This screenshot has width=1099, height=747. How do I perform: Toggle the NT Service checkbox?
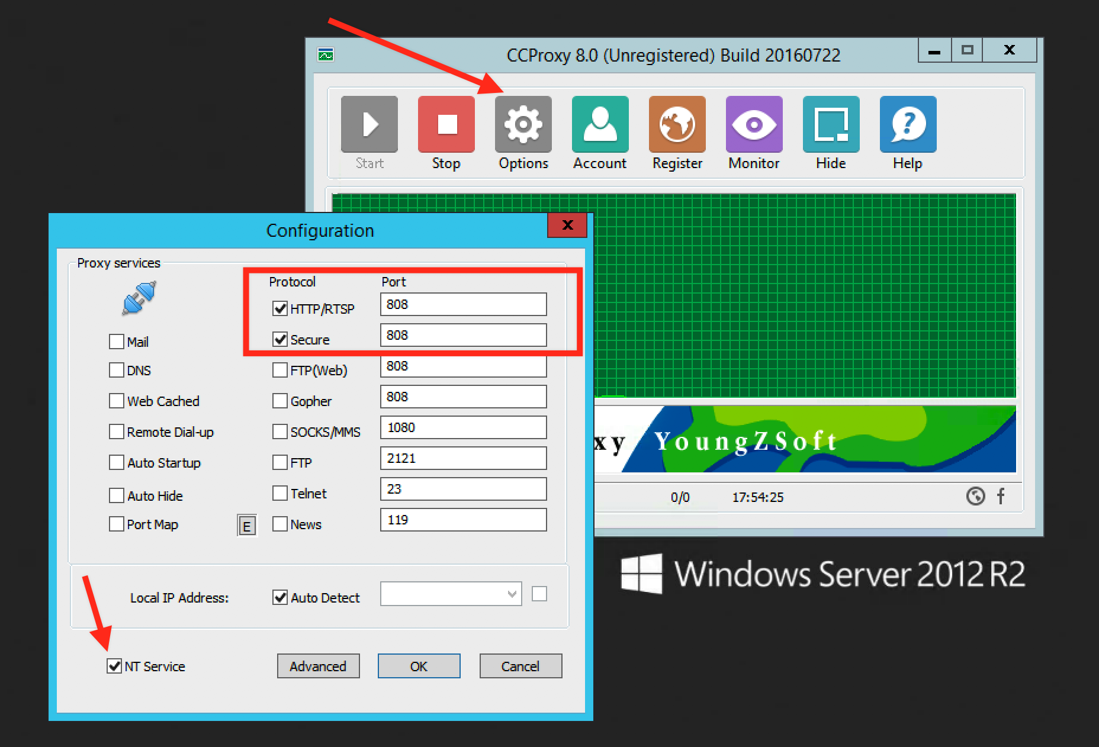pyautogui.click(x=114, y=666)
